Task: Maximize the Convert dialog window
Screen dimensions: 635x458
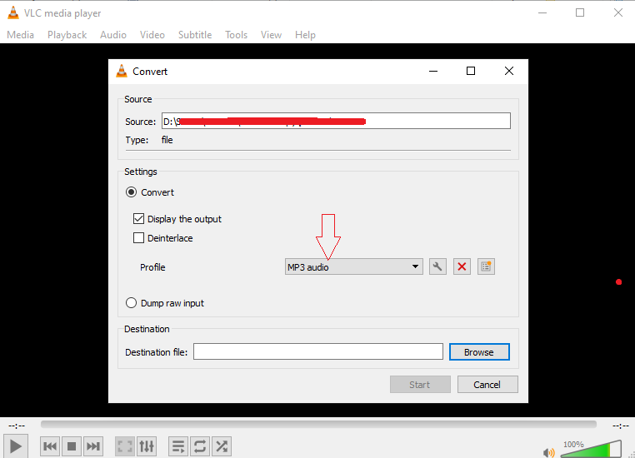Action: tap(471, 72)
